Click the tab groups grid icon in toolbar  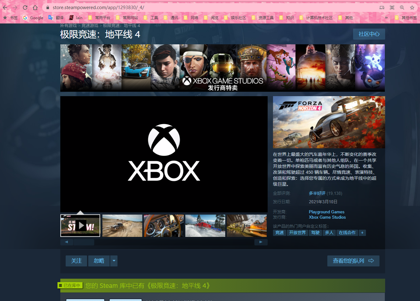click(392, 7)
